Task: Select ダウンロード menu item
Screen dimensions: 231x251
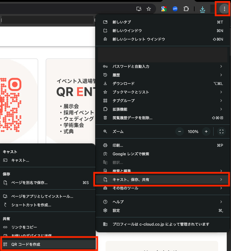Action: (163, 83)
